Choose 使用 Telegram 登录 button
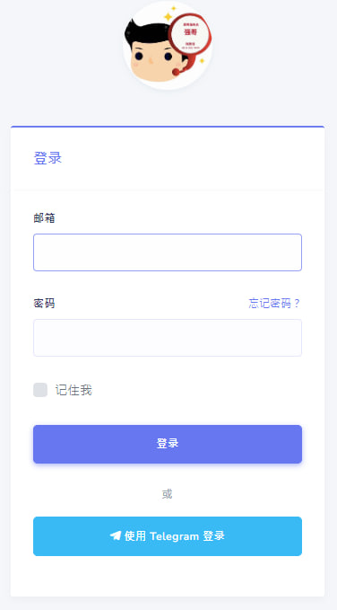This screenshot has height=610, width=337. tap(168, 536)
